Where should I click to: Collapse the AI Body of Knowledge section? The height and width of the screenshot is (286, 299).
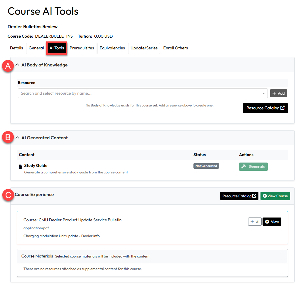(17, 65)
